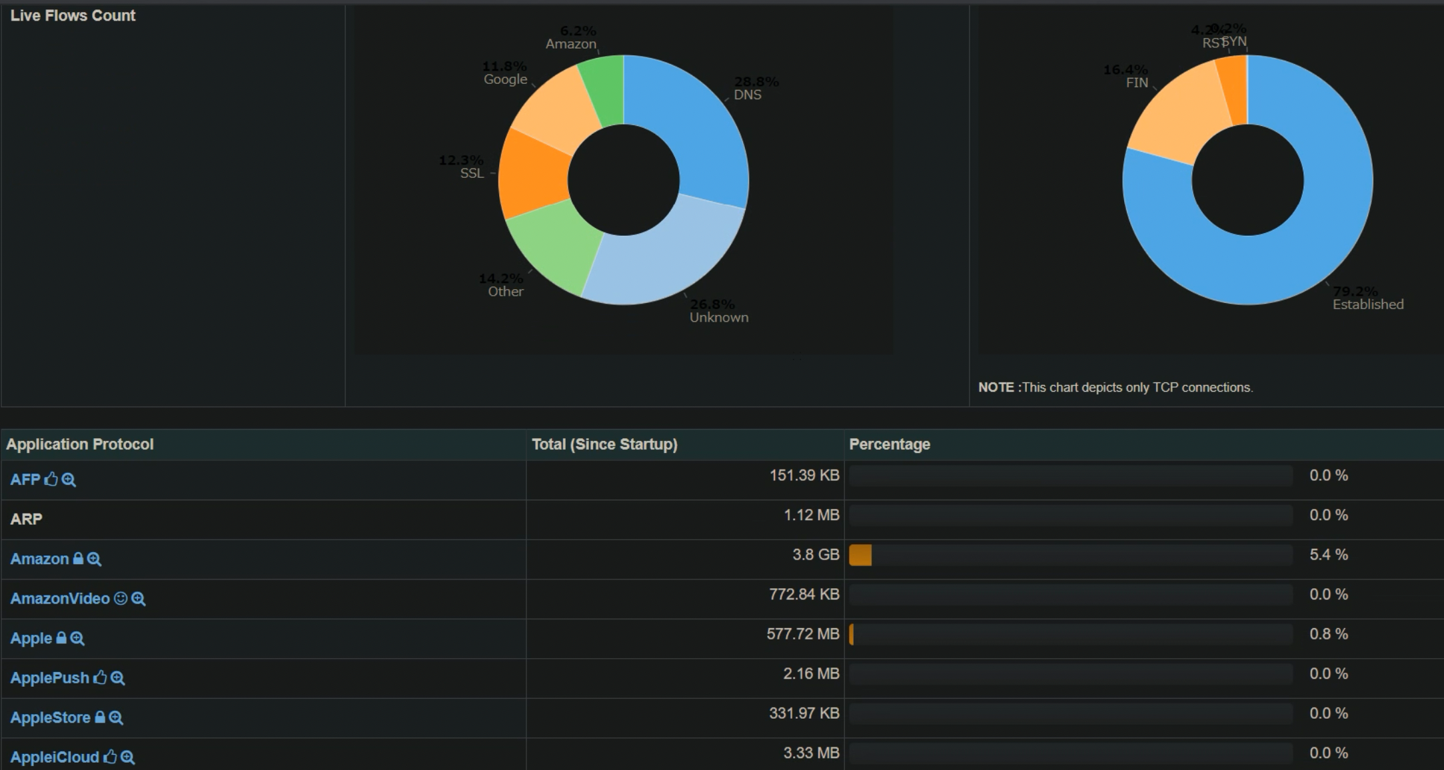The image size is (1444, 770).
Task: Click the magnifier icon next to AFP
Action: (x=69, y=480)
